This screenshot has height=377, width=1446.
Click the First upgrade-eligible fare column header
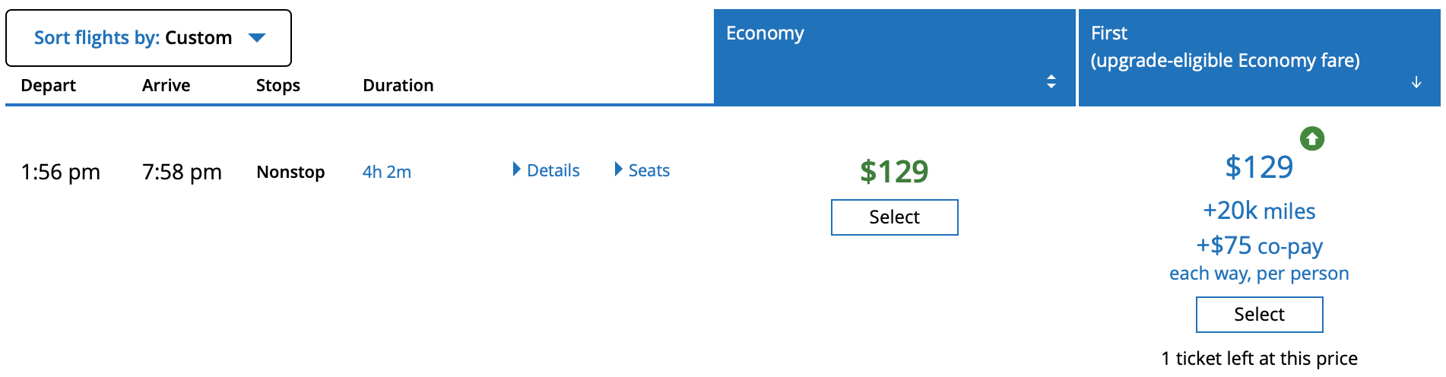coord(1224,47)
